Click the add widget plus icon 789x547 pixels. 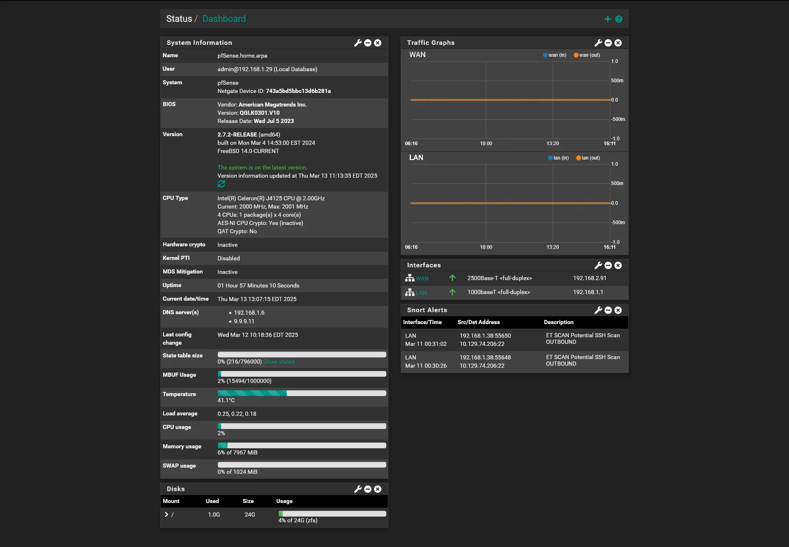[607, 19]
